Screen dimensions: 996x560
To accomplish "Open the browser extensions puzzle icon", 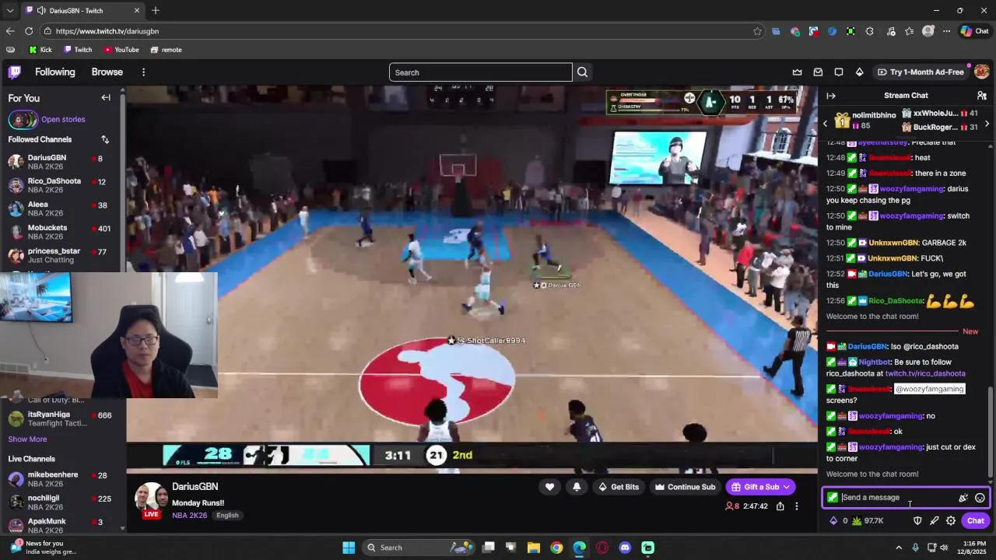I will [x=869, y=31].
